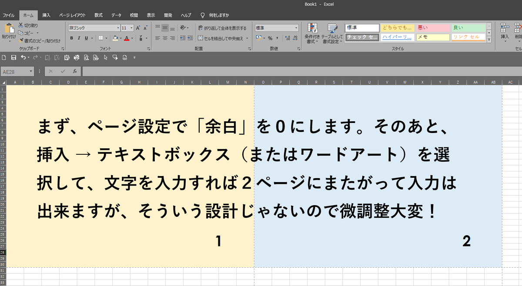Click select-all corner of the sheet
The image size is (522, 286).
point(3,82)
